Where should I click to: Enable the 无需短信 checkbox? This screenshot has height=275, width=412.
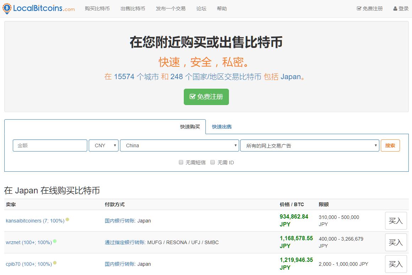pos(181,162)
